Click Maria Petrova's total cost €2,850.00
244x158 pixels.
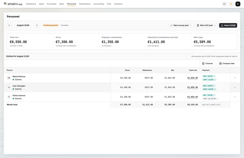tap(192, 78)
